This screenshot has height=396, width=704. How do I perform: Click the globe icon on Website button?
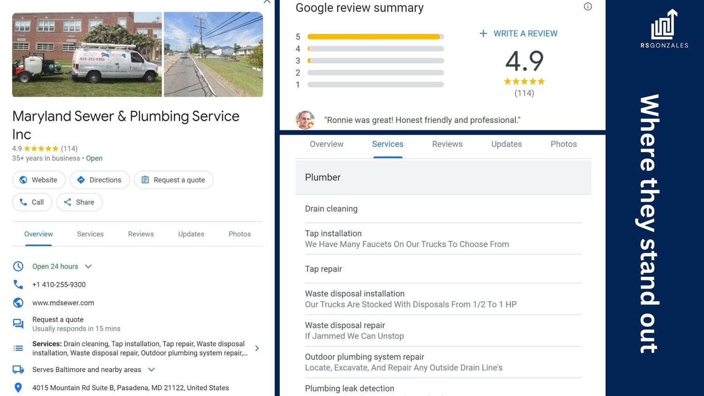point(23,180)
